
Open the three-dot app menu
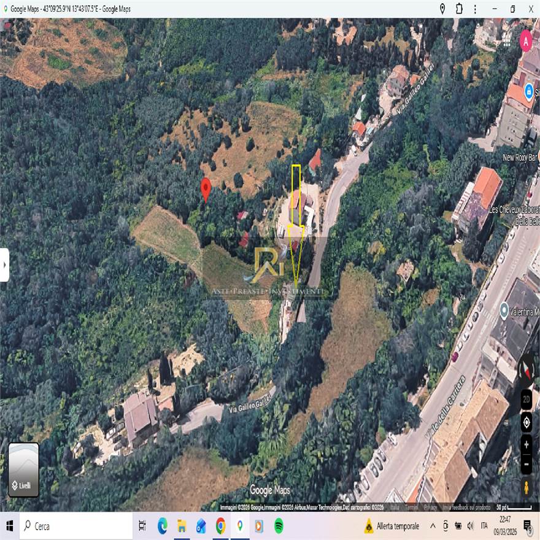(475, 9)
